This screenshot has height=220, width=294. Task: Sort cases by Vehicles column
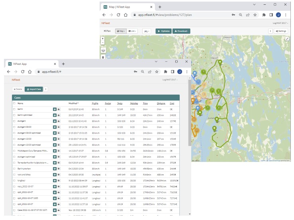[134, 103]
